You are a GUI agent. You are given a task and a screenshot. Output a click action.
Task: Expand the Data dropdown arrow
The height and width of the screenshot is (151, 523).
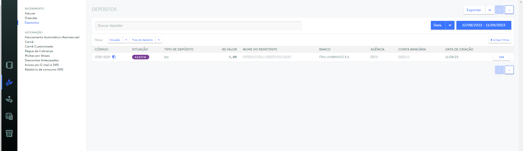tap(450, 25)
